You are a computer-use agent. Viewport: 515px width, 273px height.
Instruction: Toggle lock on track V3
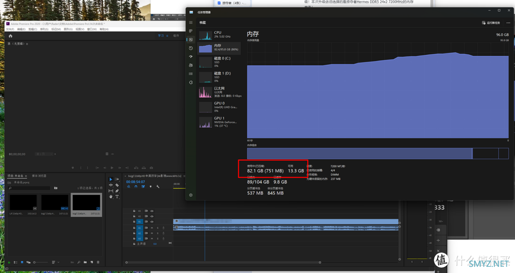pyautogui.click(x=134, y=211)
